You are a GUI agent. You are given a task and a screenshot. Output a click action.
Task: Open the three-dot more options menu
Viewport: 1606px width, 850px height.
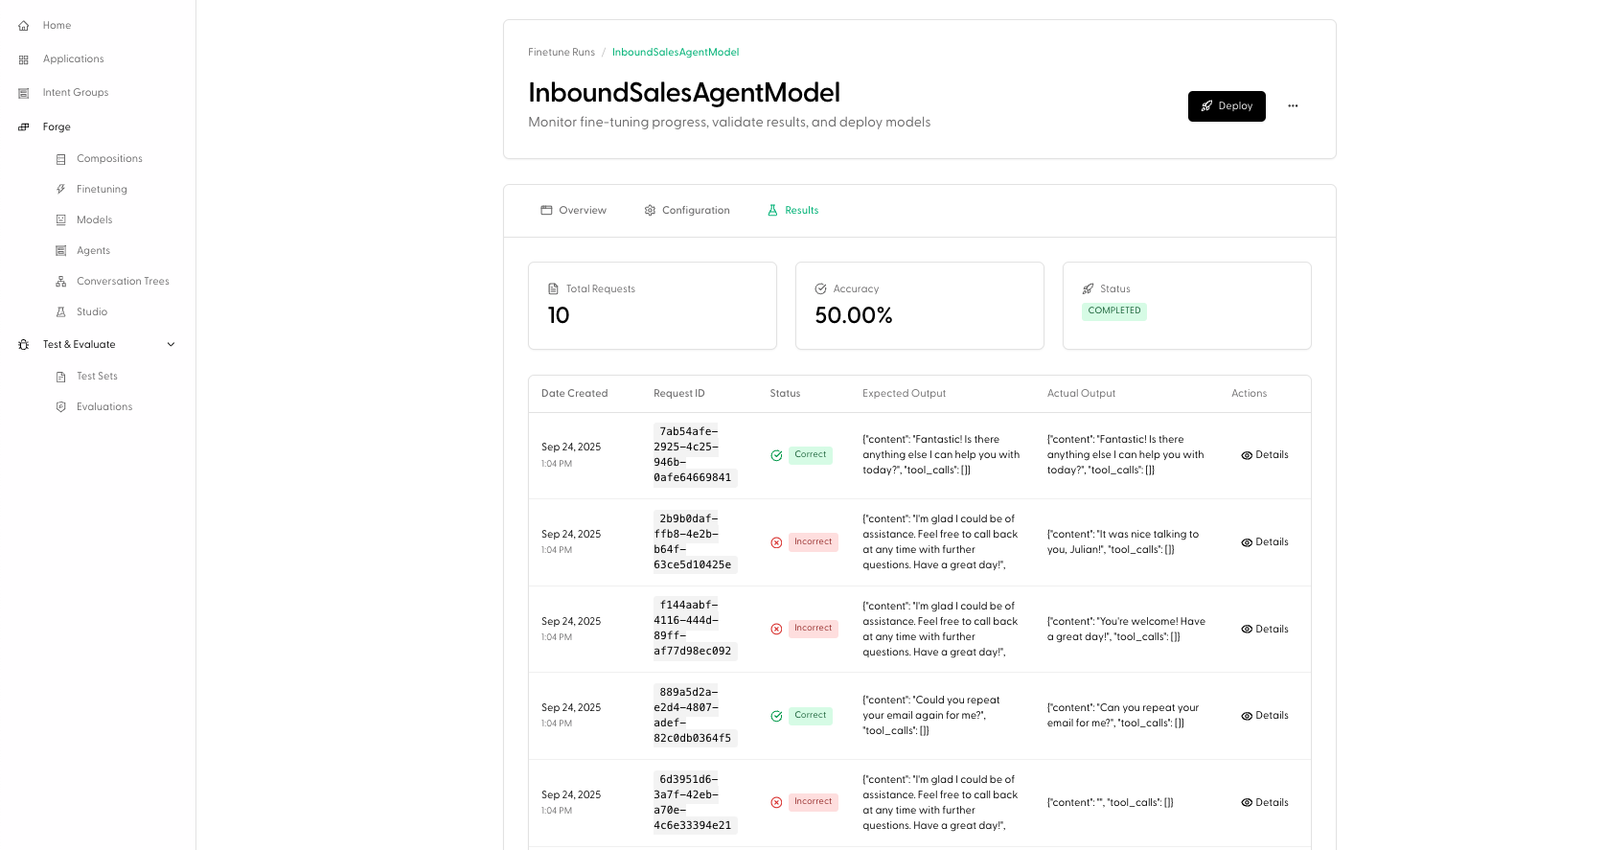pos(1293,106)
